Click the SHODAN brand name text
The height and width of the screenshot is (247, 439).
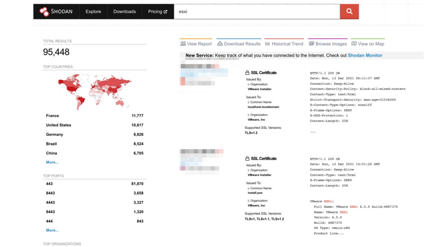point(62,11)
